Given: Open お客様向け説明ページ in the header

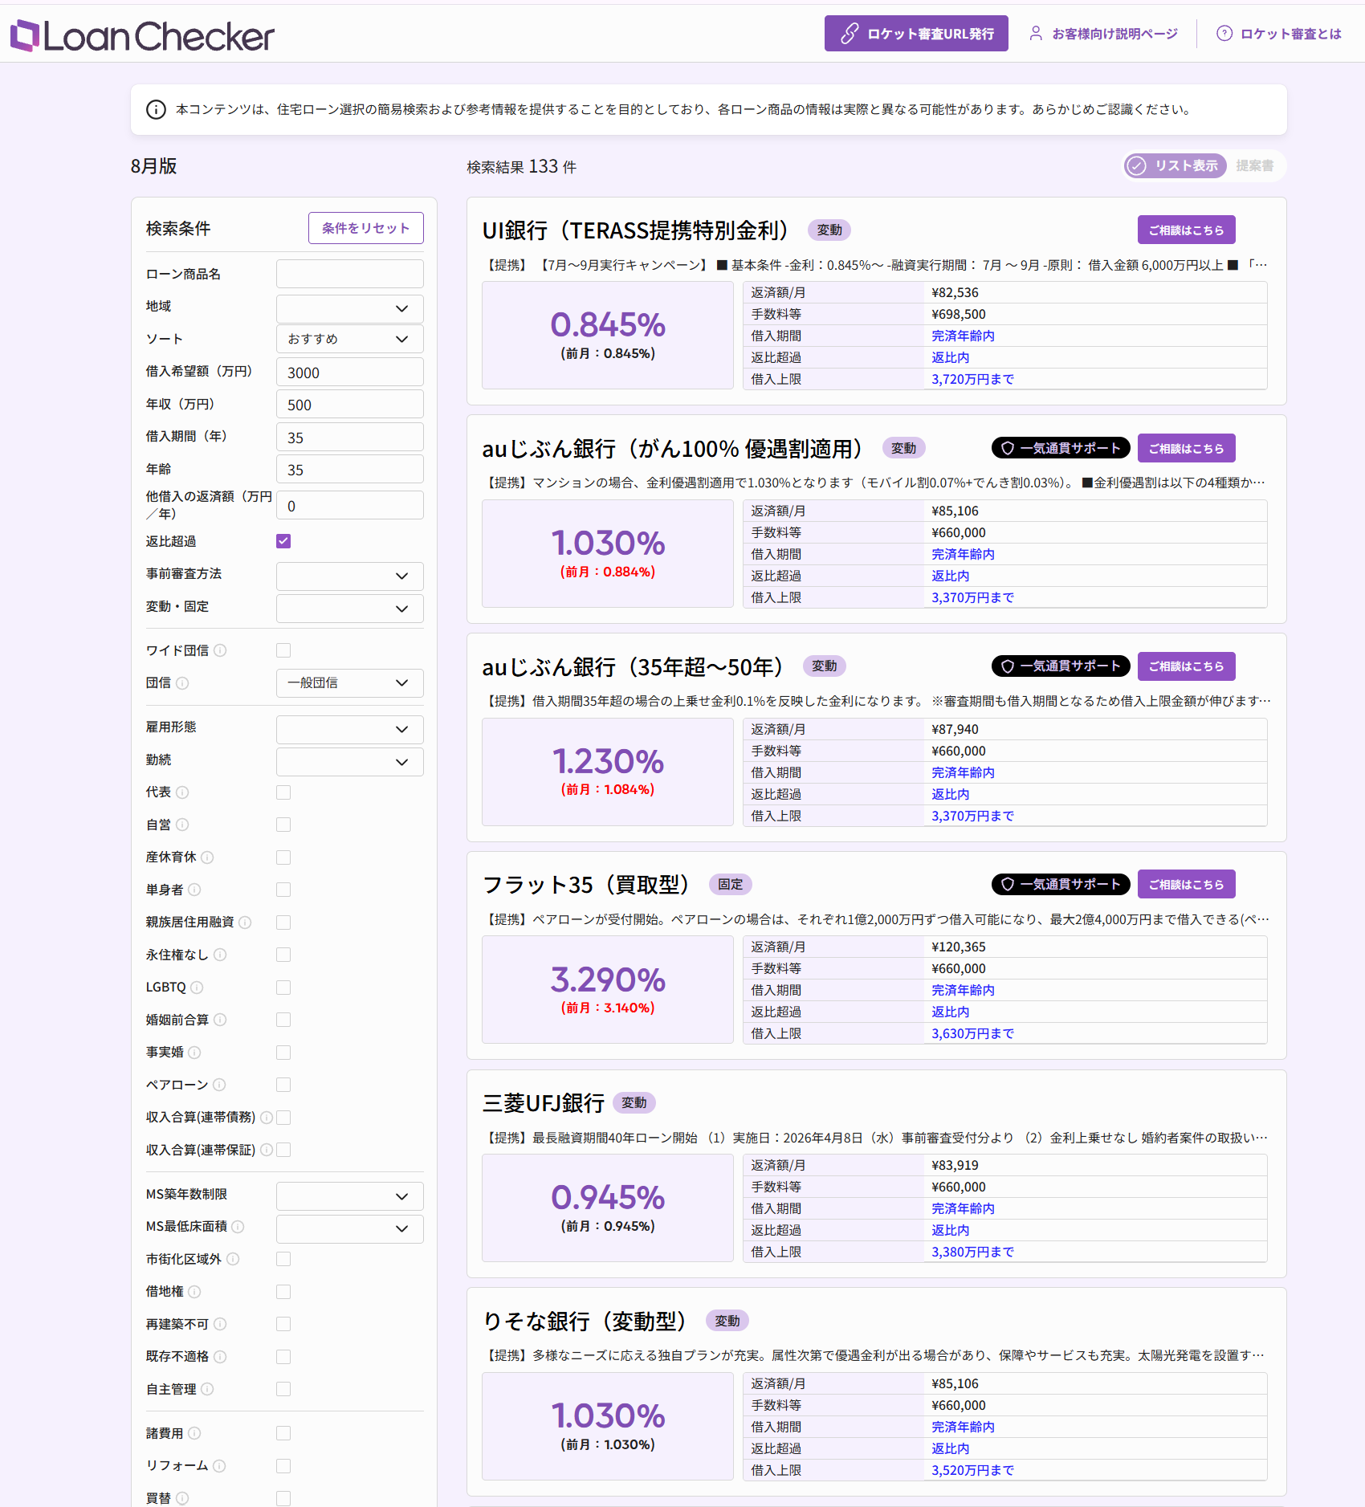Looking at the screenshot, I should [x=1103, y=34].
